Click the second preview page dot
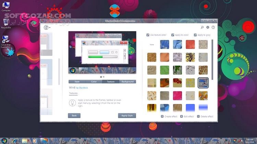Image resolution: width=257 pixels, height=144 pixels. (x=103, y=77)
